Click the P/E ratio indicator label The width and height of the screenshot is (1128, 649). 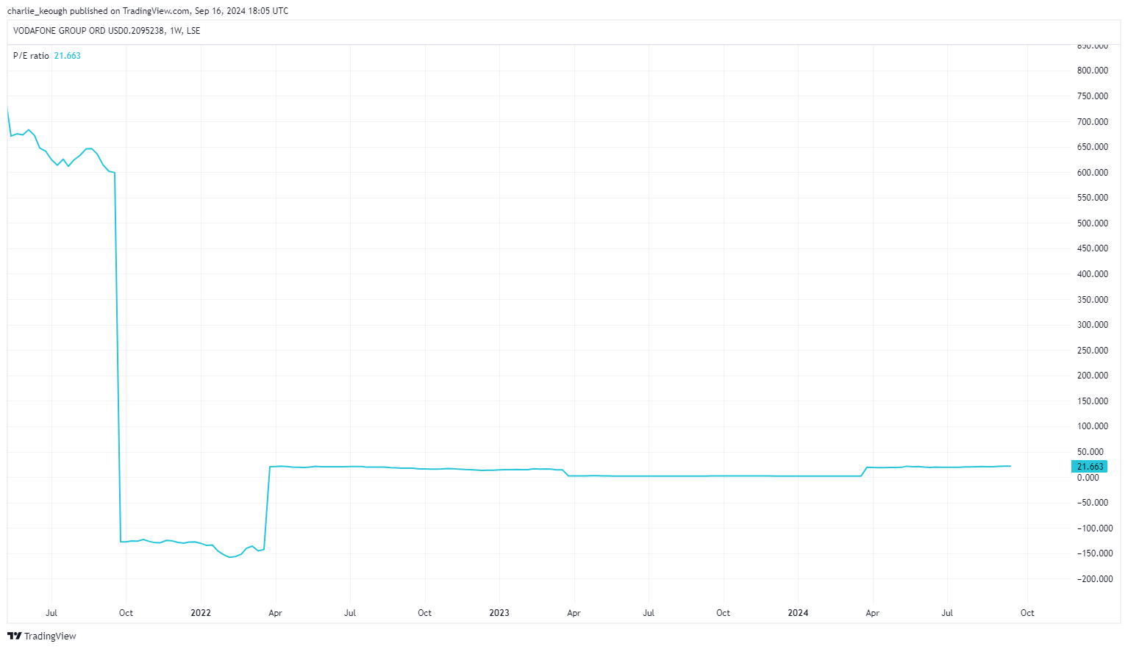pyautogui.click(x=31, y=56)
